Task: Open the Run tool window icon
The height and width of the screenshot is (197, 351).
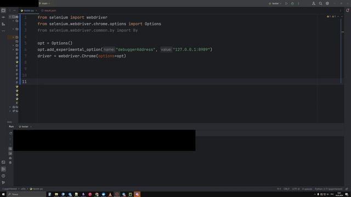Action: click(x=3, y=169)
